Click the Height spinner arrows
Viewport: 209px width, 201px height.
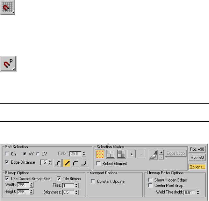tap(31, 192)
